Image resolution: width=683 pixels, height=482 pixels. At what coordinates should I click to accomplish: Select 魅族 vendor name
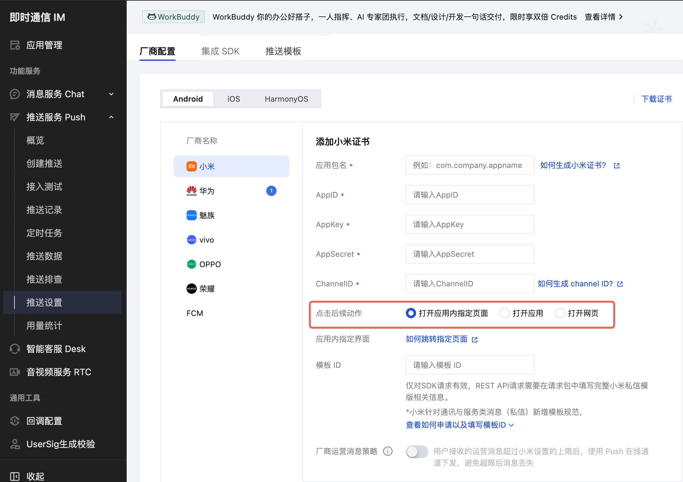[x=207, y=215]
